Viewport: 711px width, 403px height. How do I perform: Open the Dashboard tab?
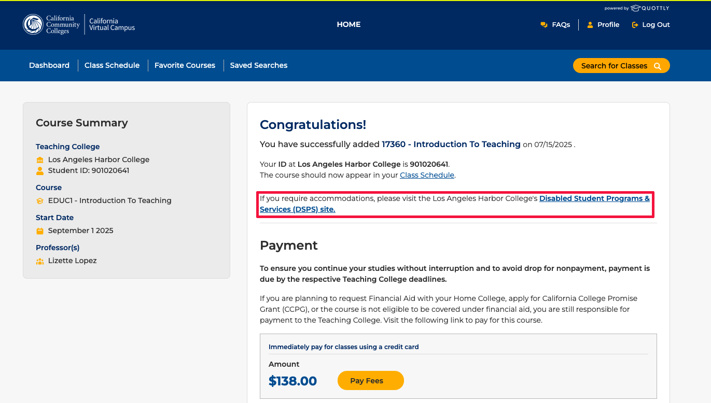(x=49, y=65)
